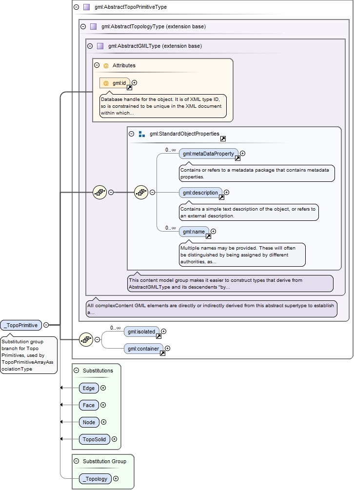Click the StandardObjectProperties group icon
The image size is (354, 490).
tap(142, 134)
